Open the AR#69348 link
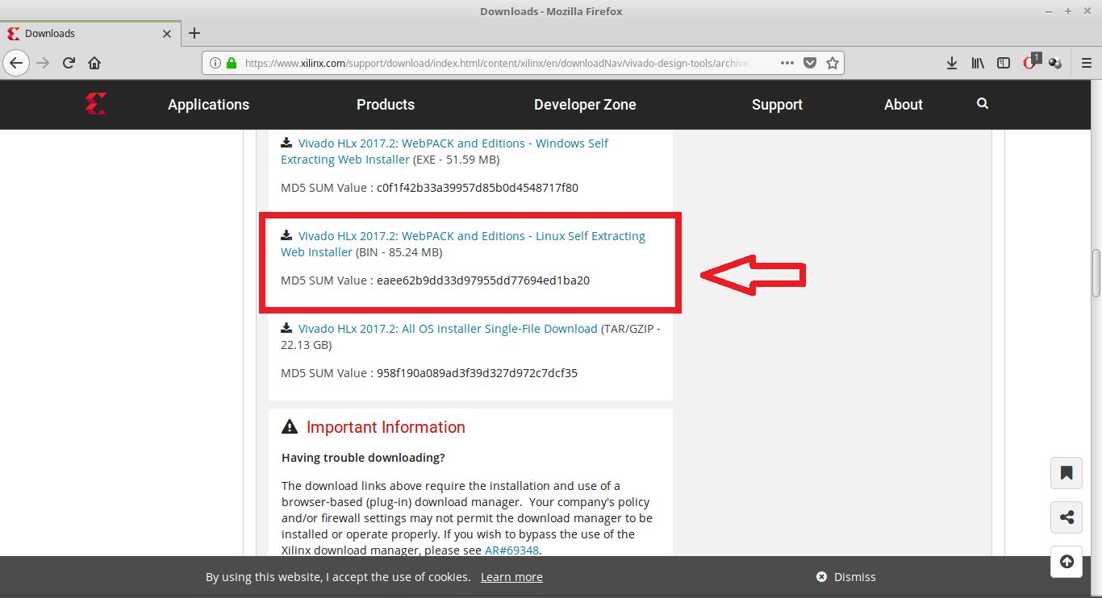 511,550
